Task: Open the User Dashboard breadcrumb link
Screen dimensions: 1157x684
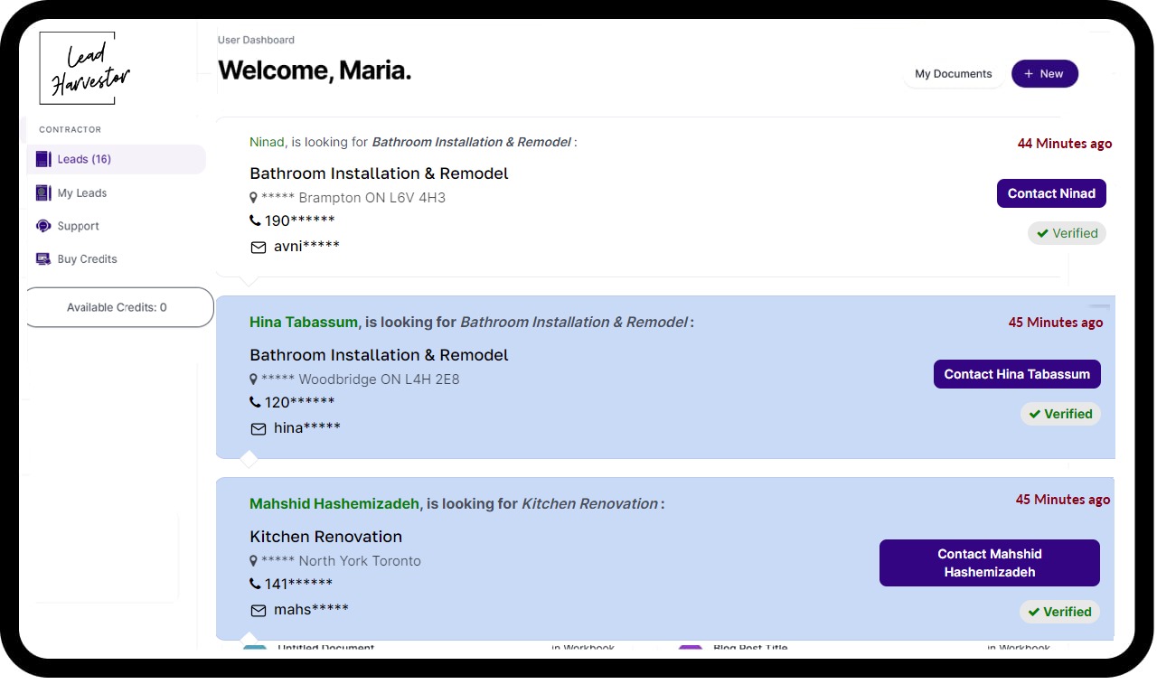Action: tap(256, 40)
